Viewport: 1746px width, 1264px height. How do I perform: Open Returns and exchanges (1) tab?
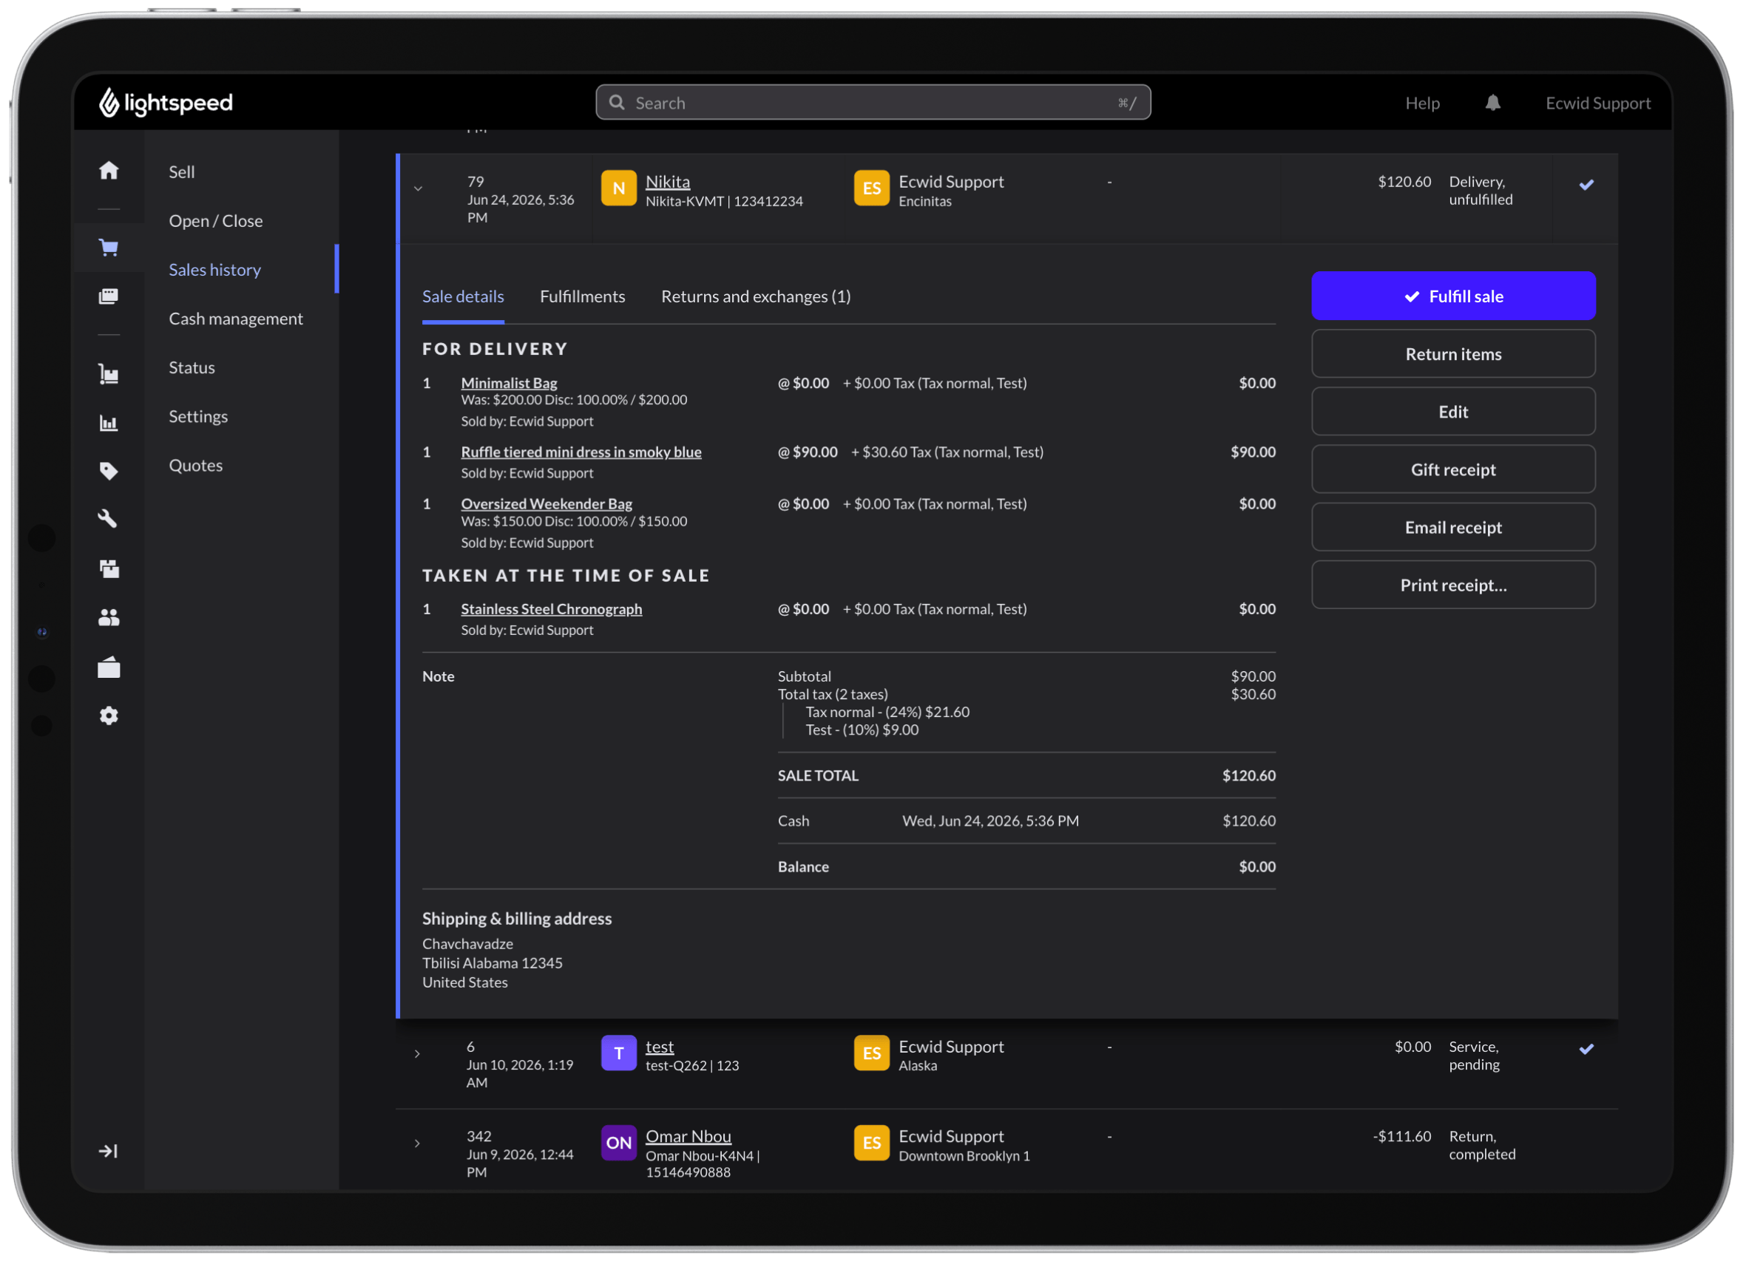pyautogui.click(x=756, y=297)
